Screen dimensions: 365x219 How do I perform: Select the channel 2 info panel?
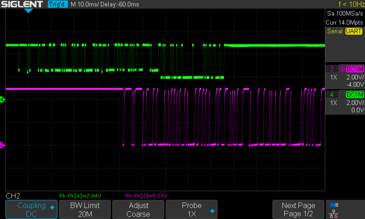(x=345, y=77)
